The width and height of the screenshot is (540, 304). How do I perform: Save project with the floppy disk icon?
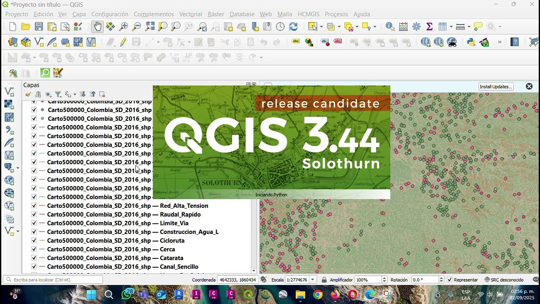click(39, 27)
